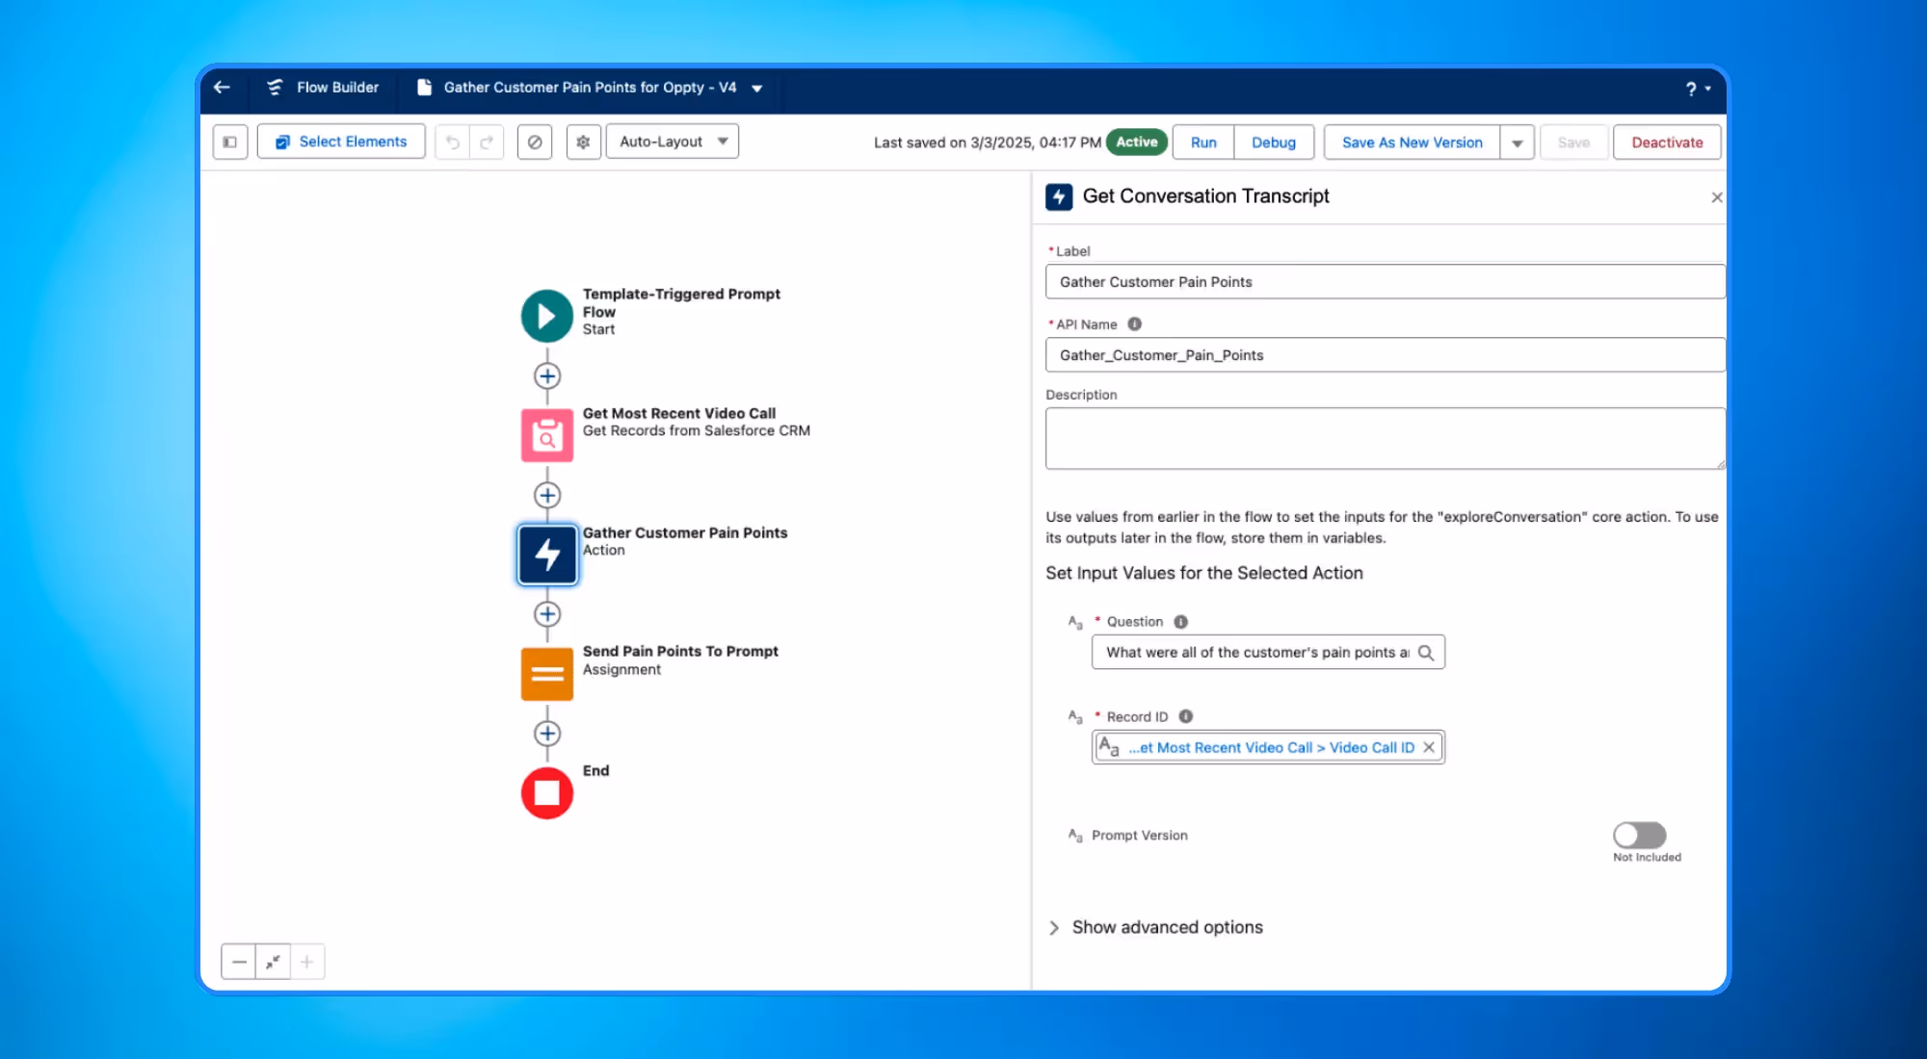Select the red End element icon
Image resolution: width=1927 pixels, height=1059 pixels.
tap(547, 793)
